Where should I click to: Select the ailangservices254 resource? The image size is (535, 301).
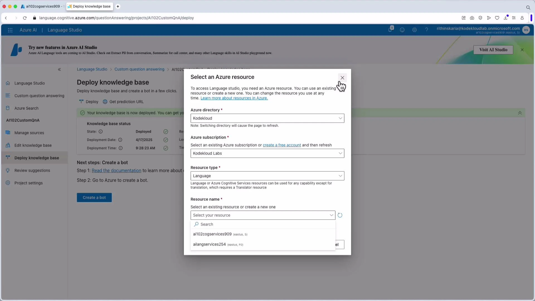[209, 244]
